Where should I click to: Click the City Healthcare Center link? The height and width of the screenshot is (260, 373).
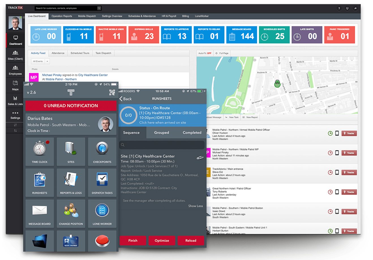(x=93, y=75)
